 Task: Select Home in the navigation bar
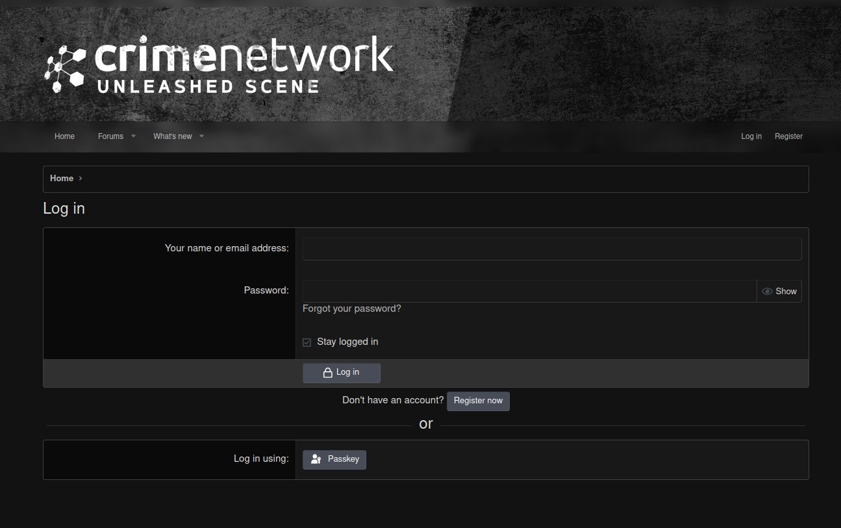coord(64,136)
